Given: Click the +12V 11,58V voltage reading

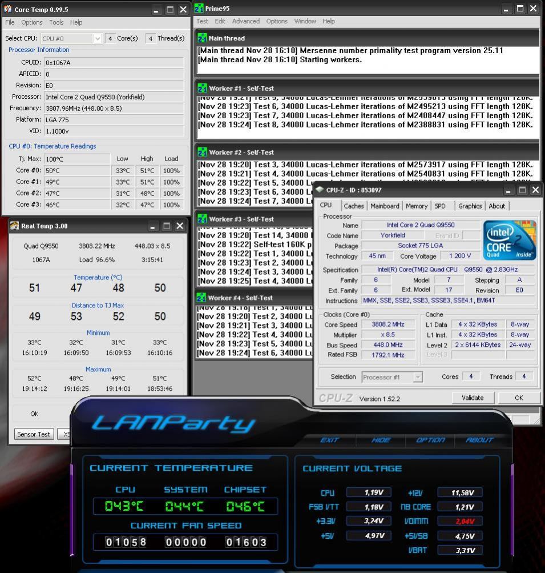Looking at the screenshot, I should coord(460,492).
